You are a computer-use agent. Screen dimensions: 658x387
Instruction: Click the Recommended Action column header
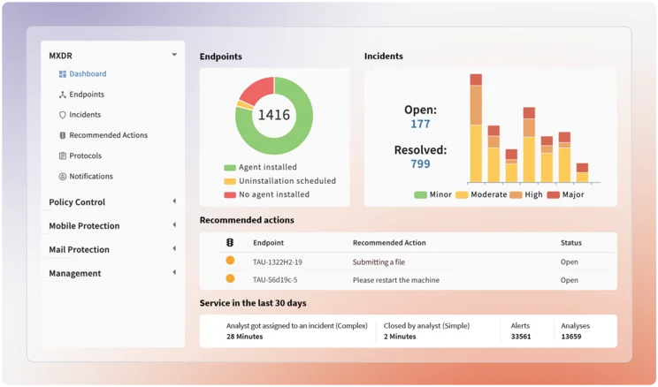point(389,243)
